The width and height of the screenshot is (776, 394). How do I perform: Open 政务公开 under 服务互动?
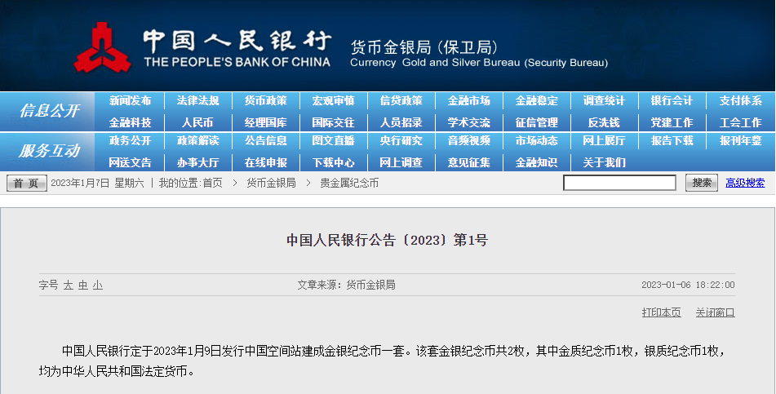(130, 140)
